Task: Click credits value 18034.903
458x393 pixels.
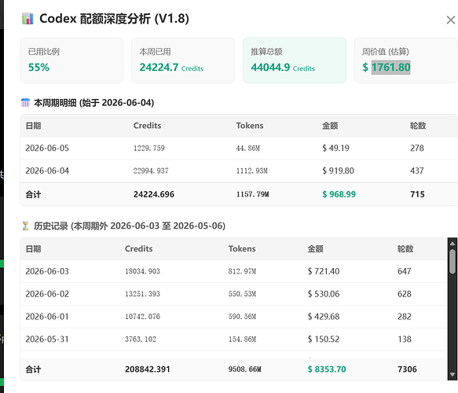Action: (142, 271)
